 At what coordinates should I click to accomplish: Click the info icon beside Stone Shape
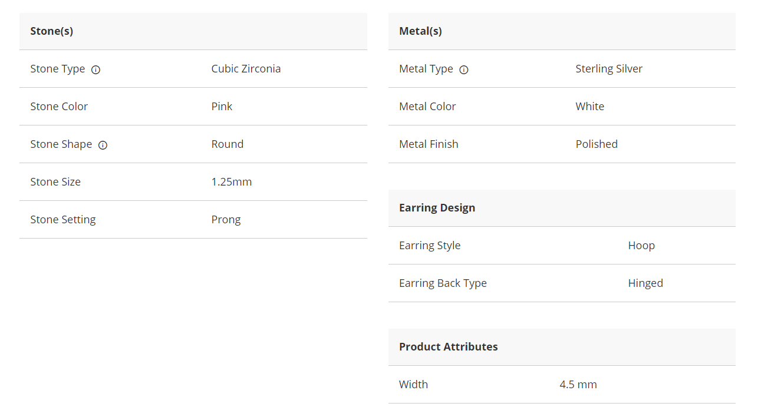point(103,145)
